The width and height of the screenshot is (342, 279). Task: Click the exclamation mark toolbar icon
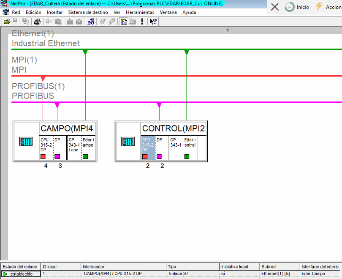pos(142,22)
